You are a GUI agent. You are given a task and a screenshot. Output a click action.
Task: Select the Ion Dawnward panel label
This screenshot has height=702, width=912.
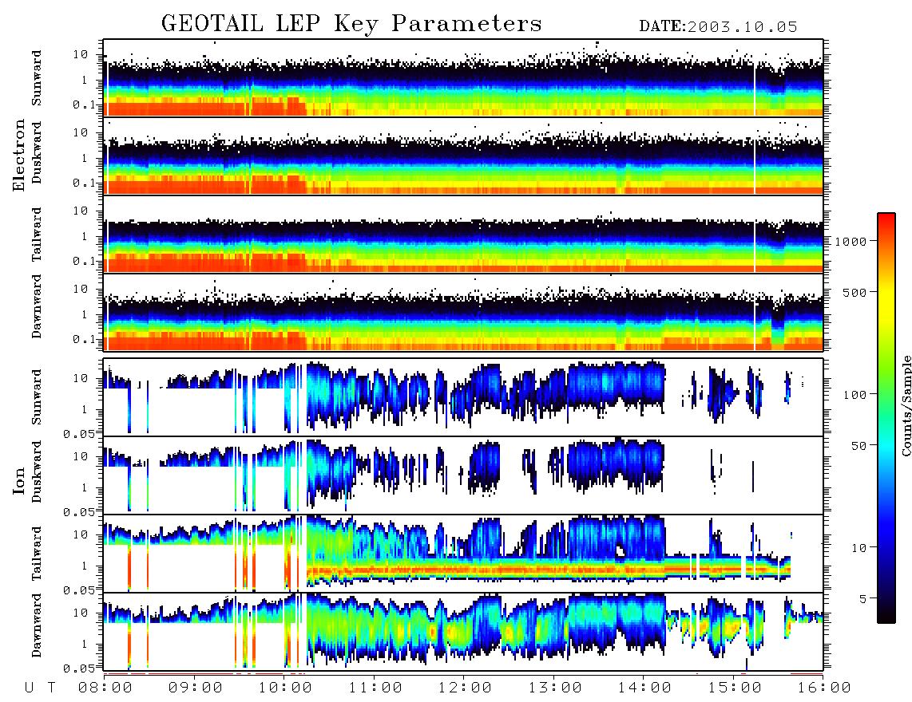[x=37, y=625]
